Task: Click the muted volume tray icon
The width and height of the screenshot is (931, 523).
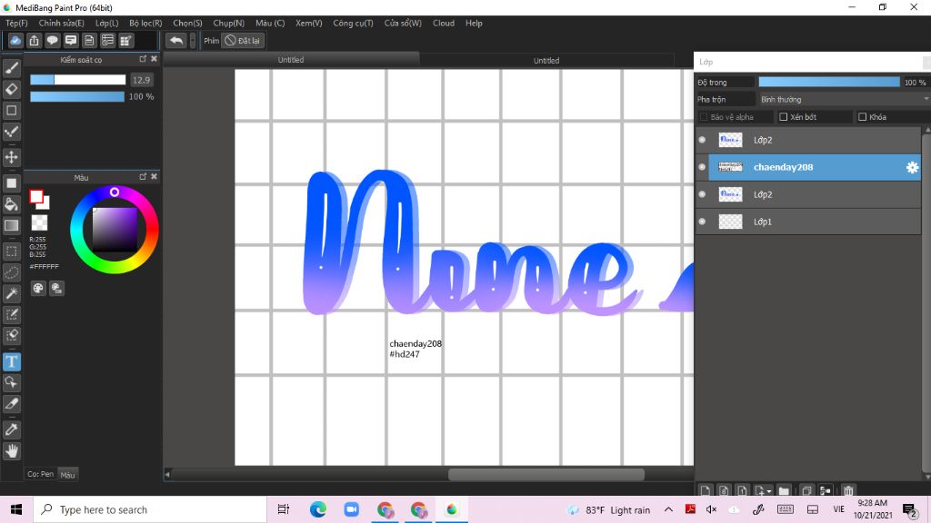Action: (711, 509)
